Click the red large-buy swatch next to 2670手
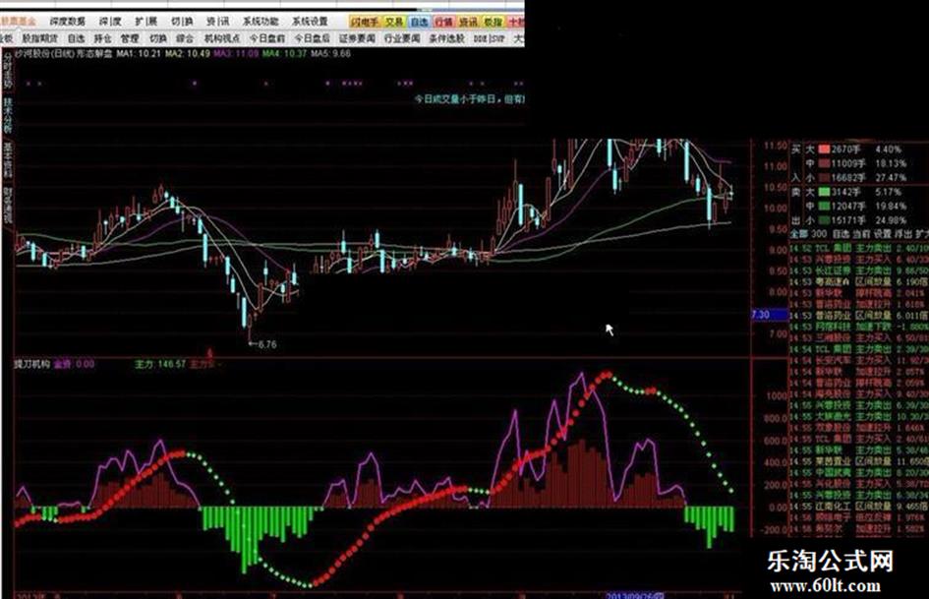Screen dimensions: 929x599 [x=824, y=149]
